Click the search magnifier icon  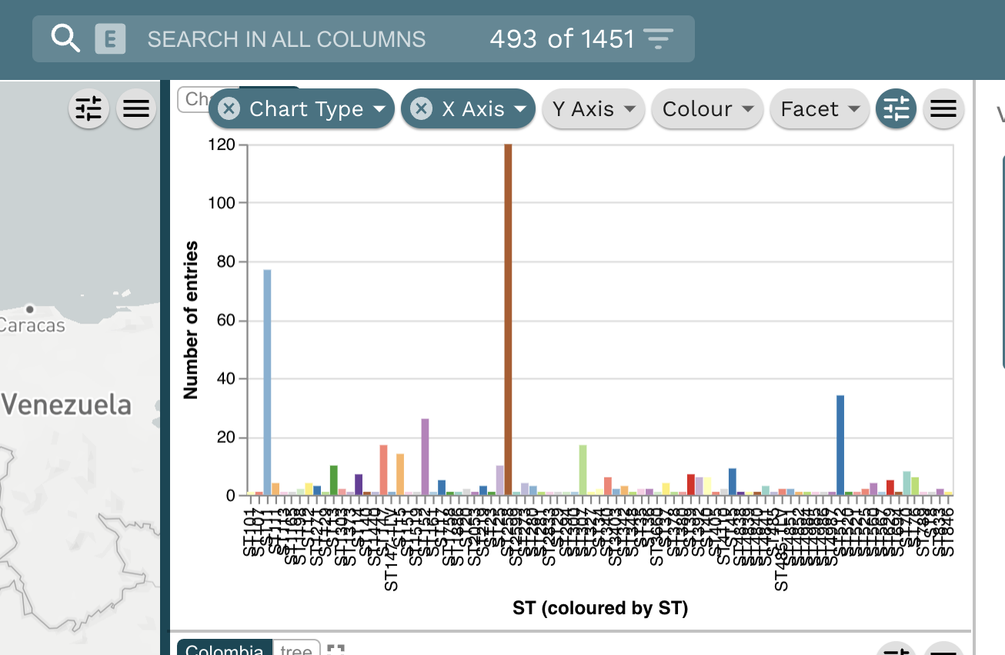(65, 38)
